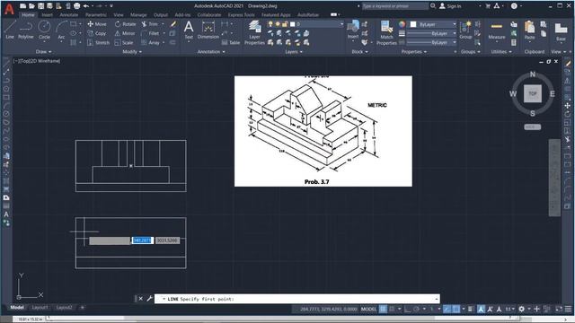
Task: Click the Stretch tool
Action: (x=98, y=42)
